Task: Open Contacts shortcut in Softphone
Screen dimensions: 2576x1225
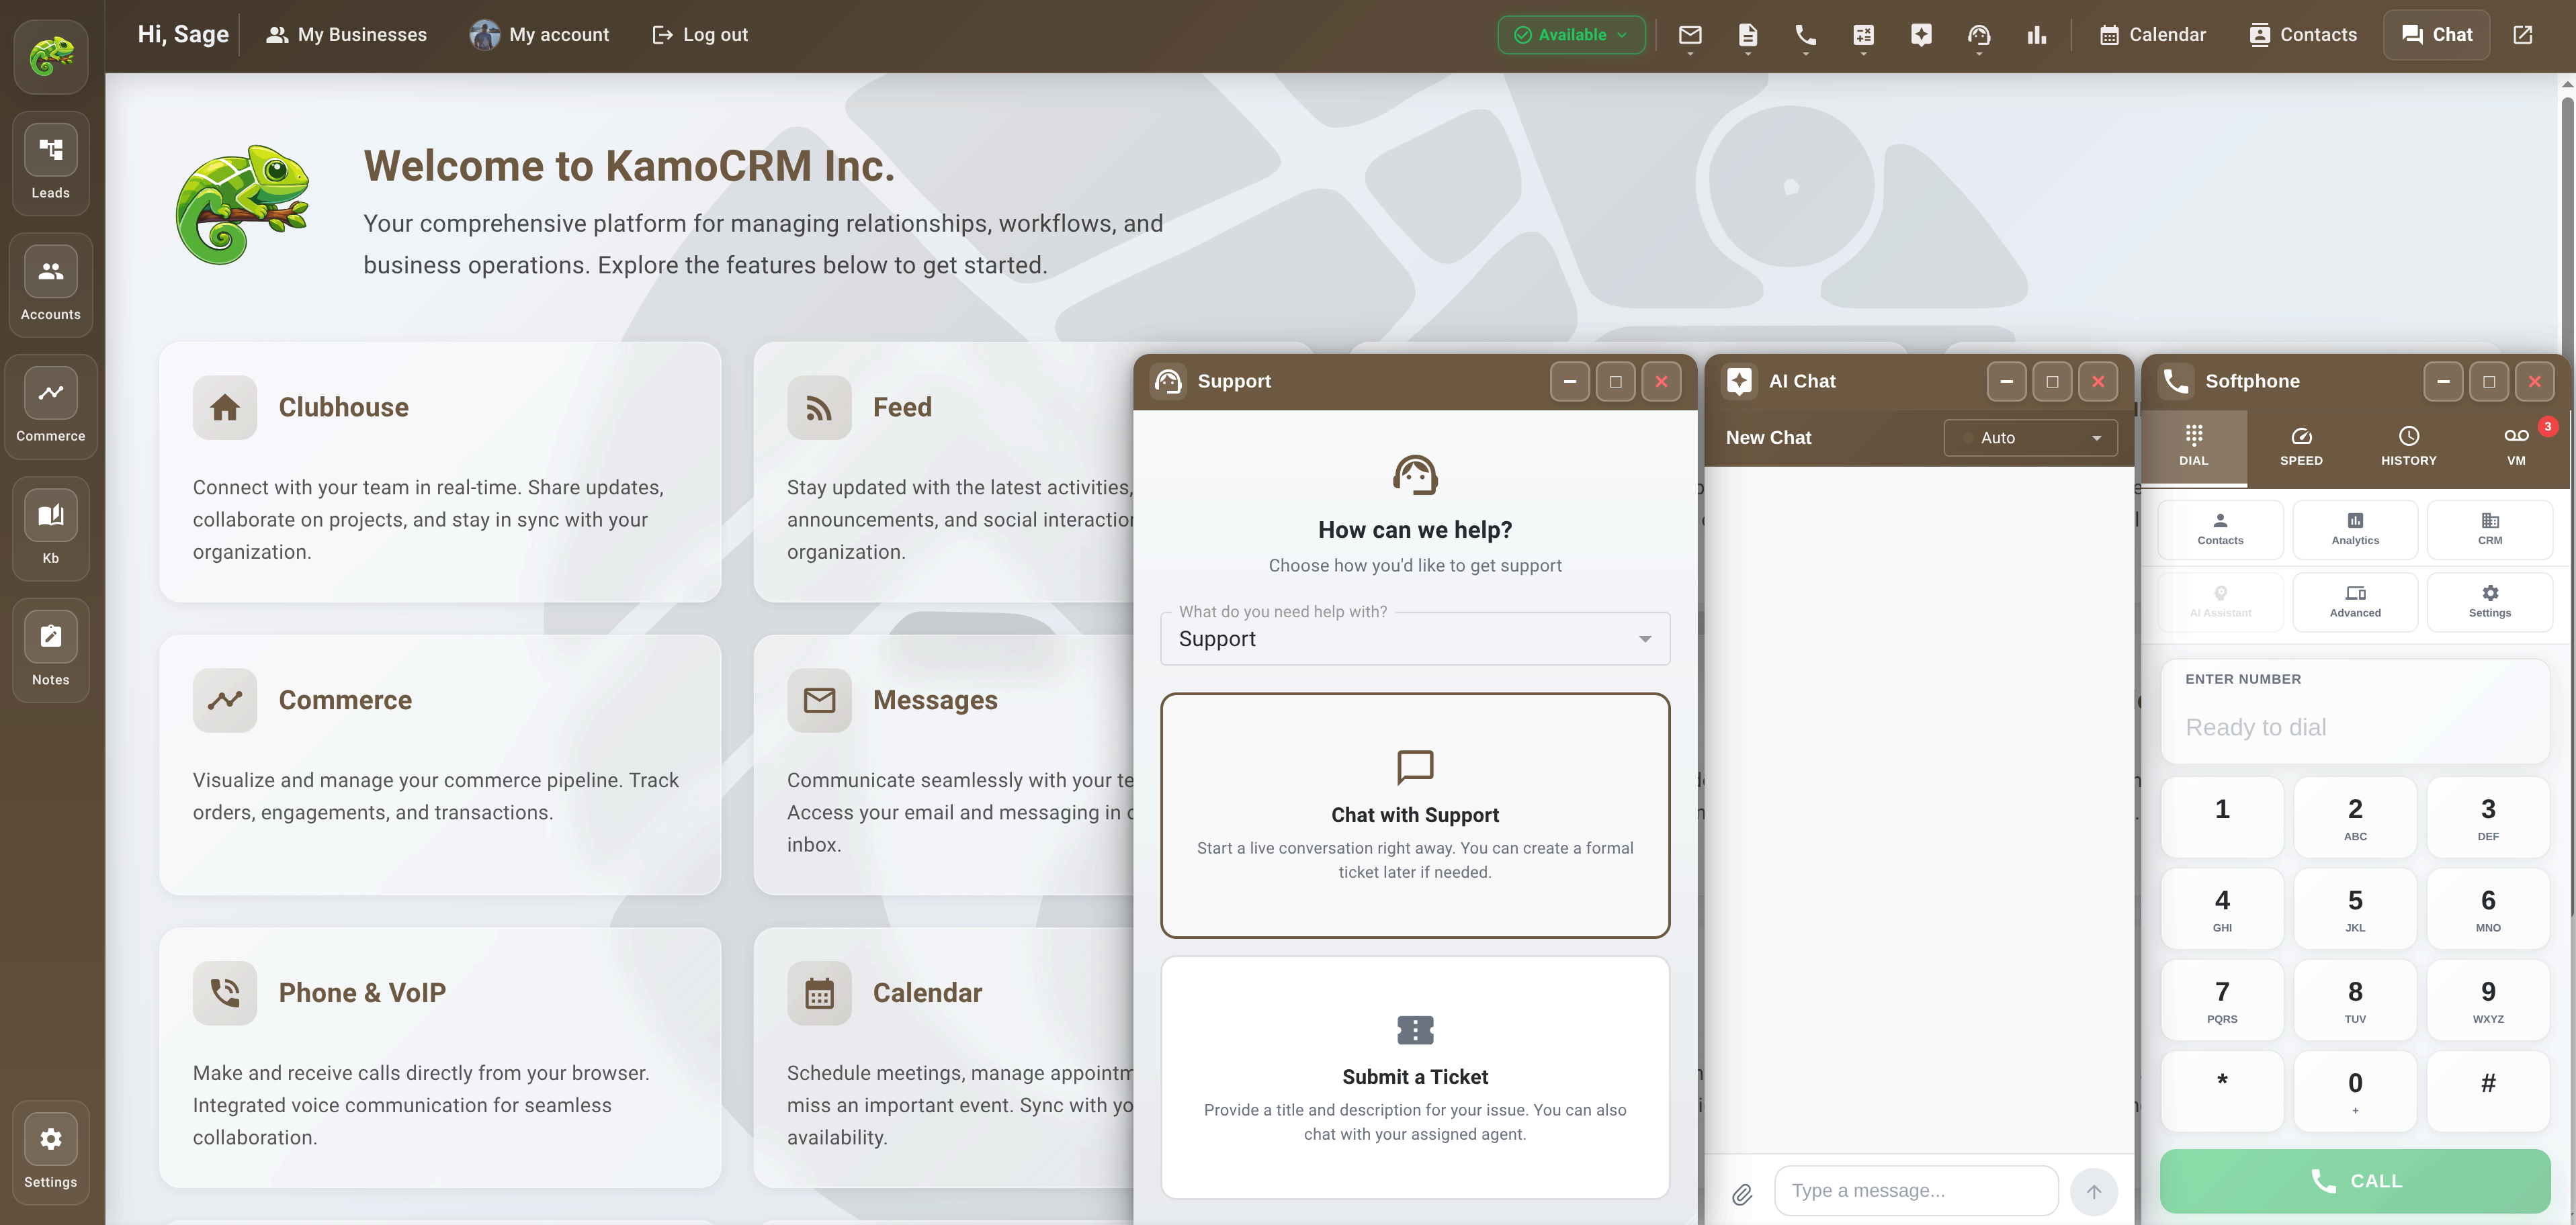Action: 2220,529
